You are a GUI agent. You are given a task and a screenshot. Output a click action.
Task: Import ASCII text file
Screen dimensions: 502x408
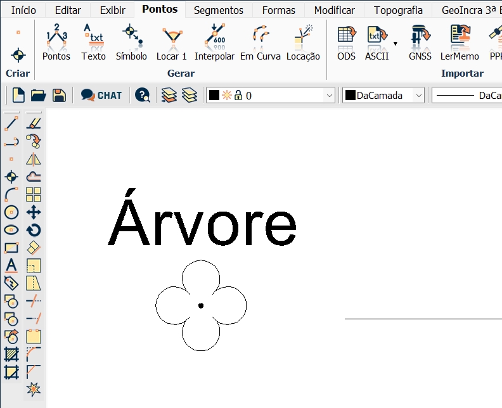[377, 42]
